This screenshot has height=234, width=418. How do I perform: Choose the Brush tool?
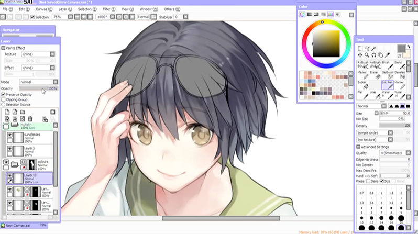click(387, 65)
